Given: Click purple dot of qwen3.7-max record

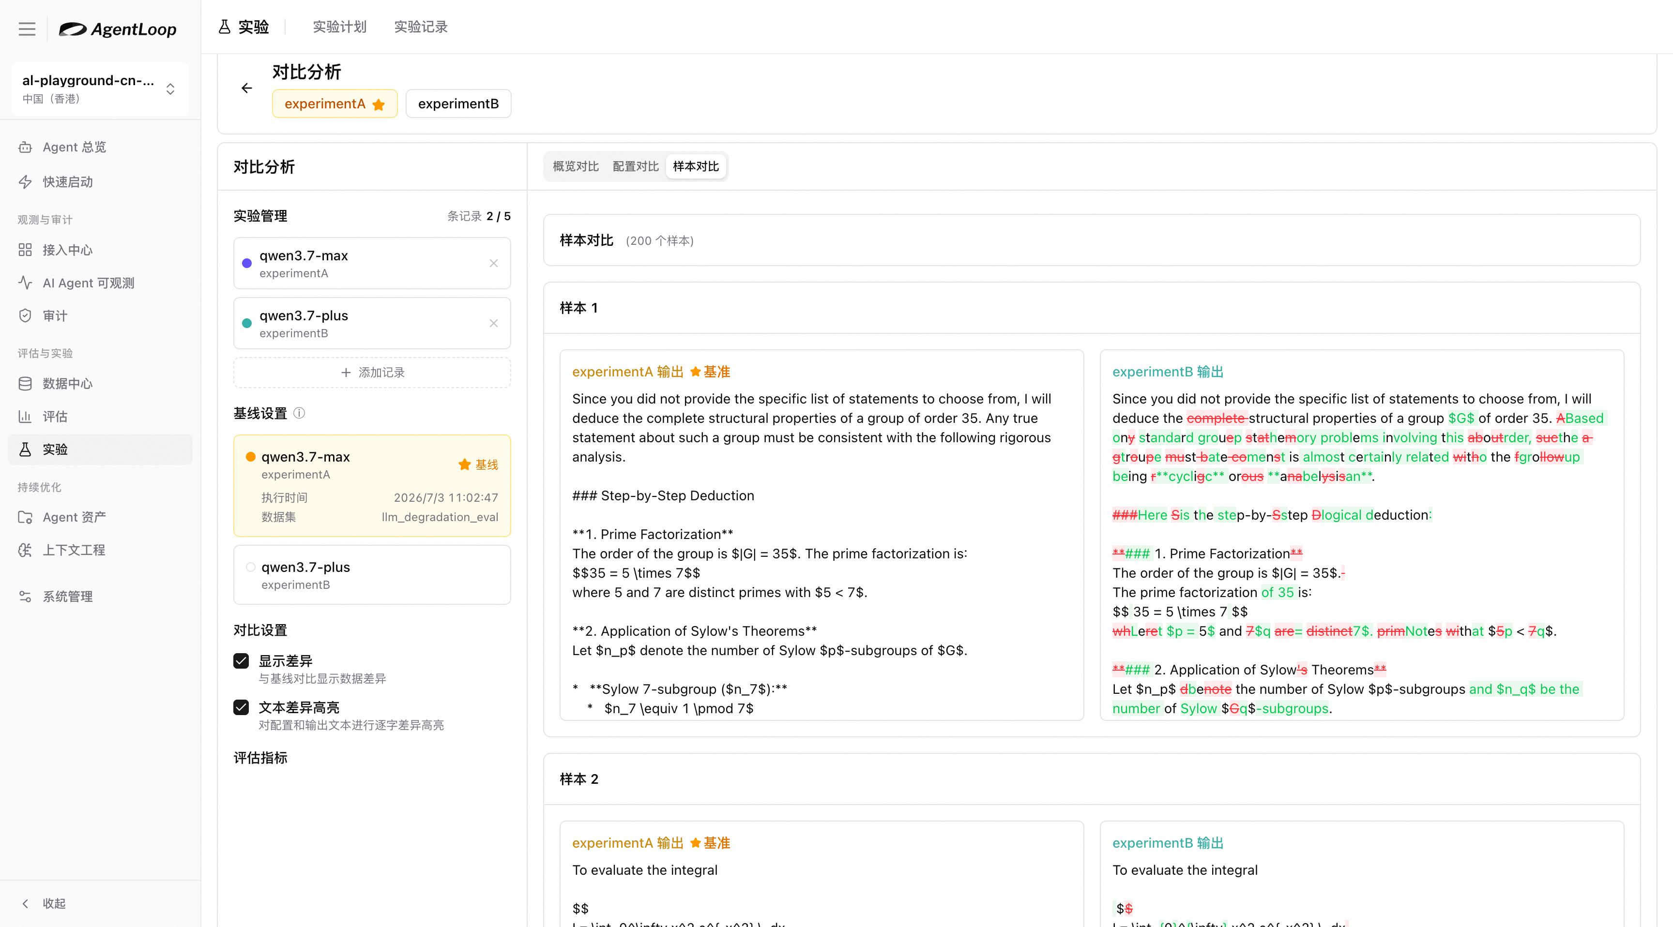Looking at the screenshot, I should click(247, 264).
